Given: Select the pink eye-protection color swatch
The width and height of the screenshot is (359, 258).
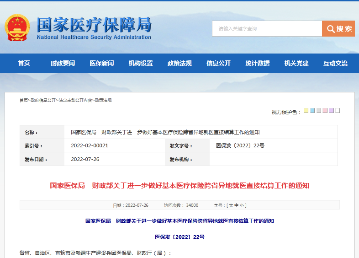Looking at the screenshot, I should [x=325, y=111].
